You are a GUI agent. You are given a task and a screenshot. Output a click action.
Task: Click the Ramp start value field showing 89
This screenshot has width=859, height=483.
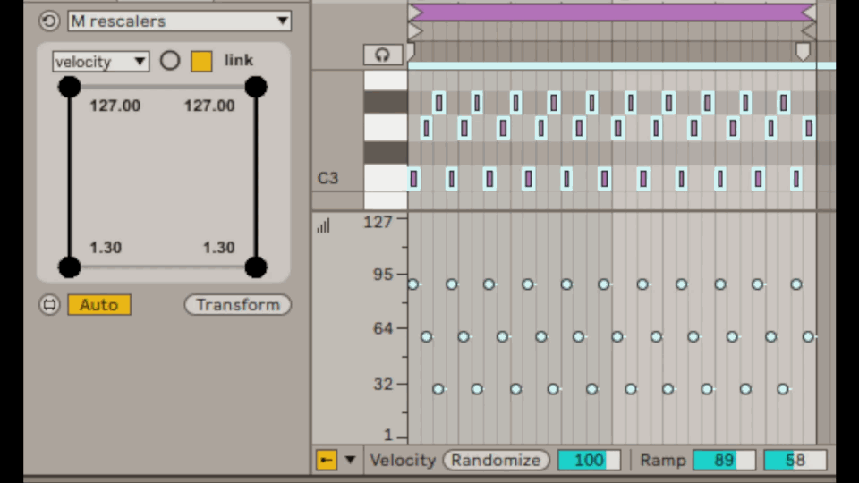724,461
